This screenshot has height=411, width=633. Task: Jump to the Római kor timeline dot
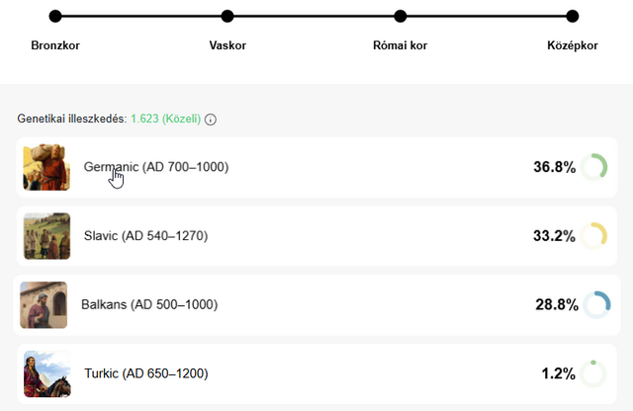pyautogui.click(x=401, y=16)
